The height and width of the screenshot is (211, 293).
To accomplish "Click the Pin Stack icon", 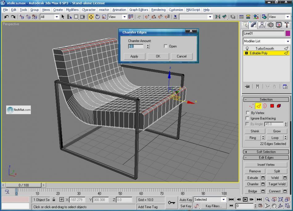I will (x=247, y=87).
